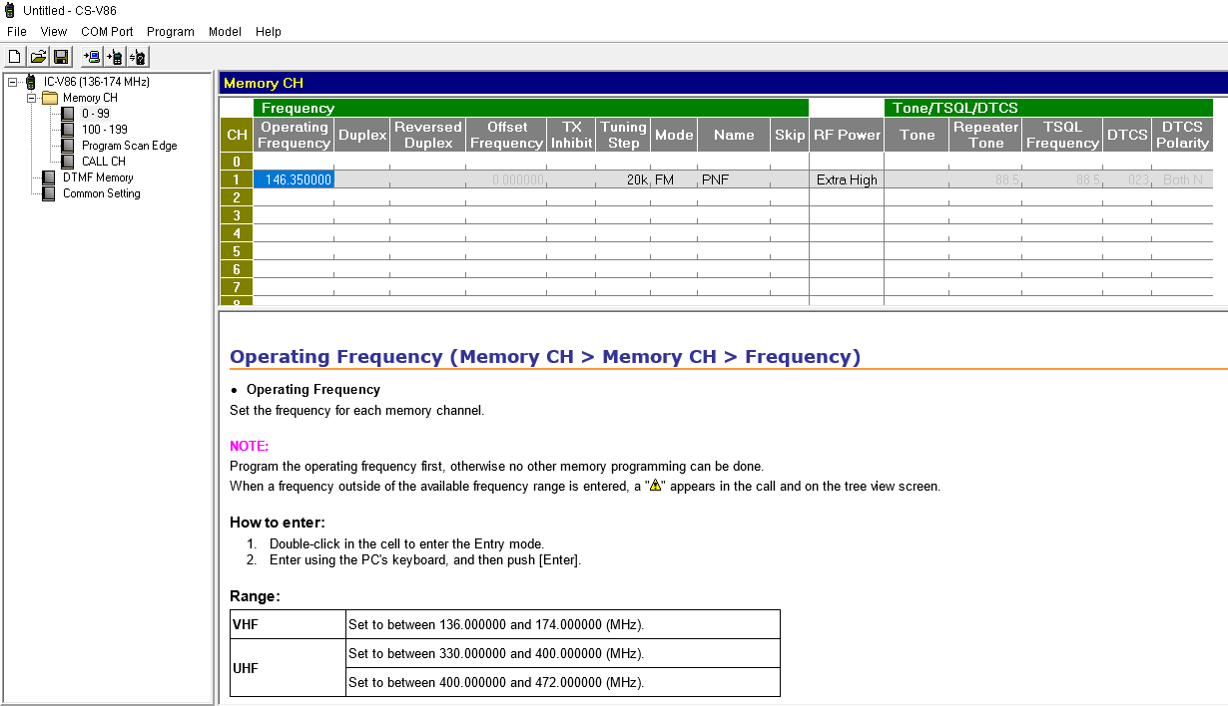Screen dimensions: 1228x706
Task: Click the green Frequency group header
Action: coord(531,108)
